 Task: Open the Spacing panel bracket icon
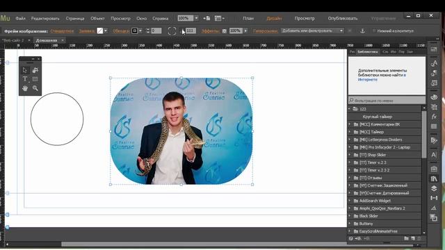click(434, 198)
